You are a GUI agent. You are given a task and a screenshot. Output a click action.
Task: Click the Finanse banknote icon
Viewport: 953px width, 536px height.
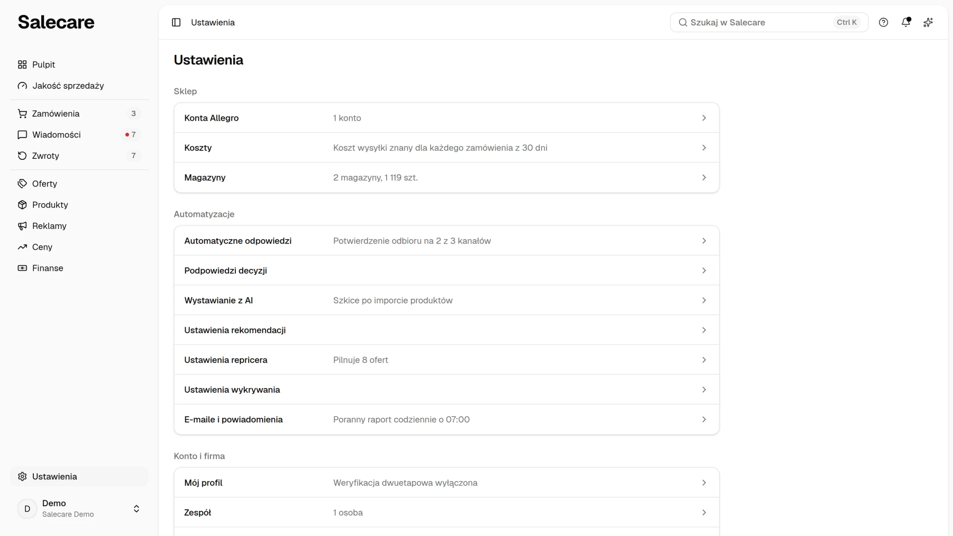tap(22, 268)
